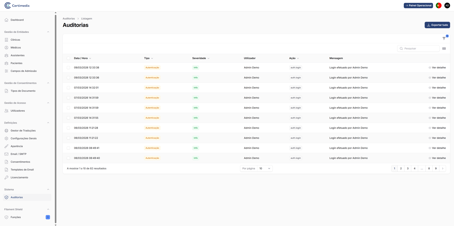Select the 09/03/2026 12:33:38 row checkbox
The width and height of the screenshot is (454, 226).
[x=68, y=68]
